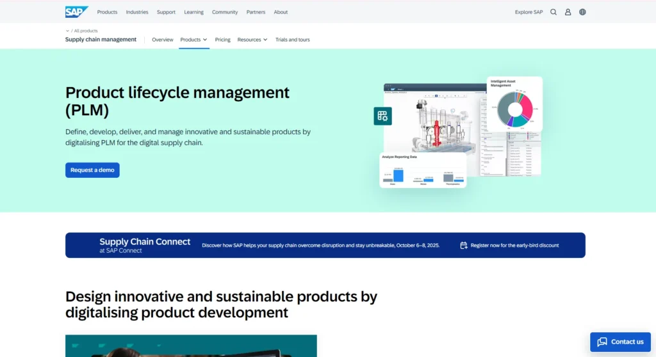The image size is (656, 357).
Task: Click the Supply Chain Connect banner title
Action: coord(145,242)
